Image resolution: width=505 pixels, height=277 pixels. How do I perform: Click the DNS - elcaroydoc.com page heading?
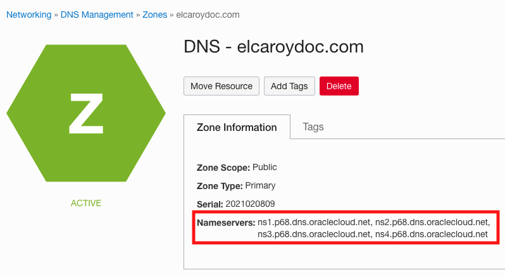coord(273,47)
